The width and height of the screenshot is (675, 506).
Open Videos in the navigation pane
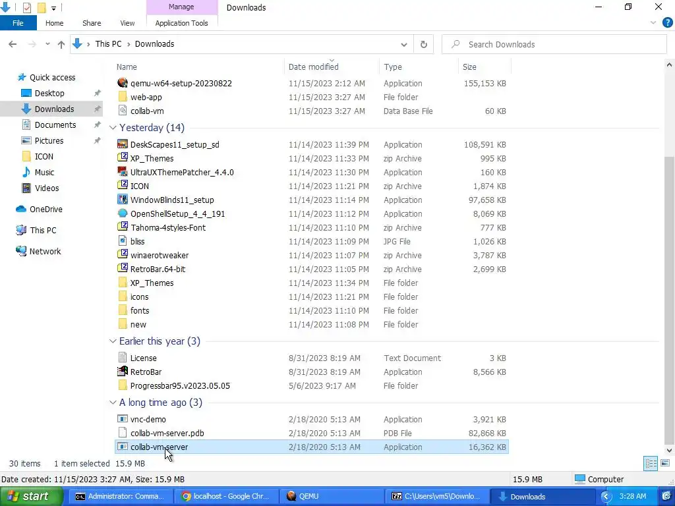(x=47, y=188)
